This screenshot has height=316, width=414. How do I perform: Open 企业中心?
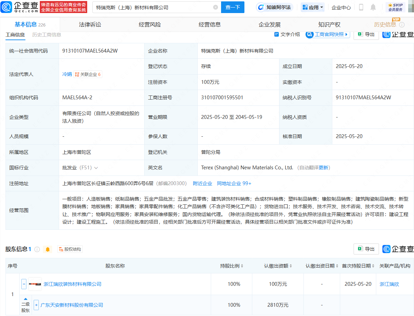tap(341, 7)
